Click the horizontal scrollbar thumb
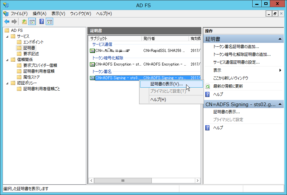The image size is (287, 195). pyautogui.click(x=123, y=180)
